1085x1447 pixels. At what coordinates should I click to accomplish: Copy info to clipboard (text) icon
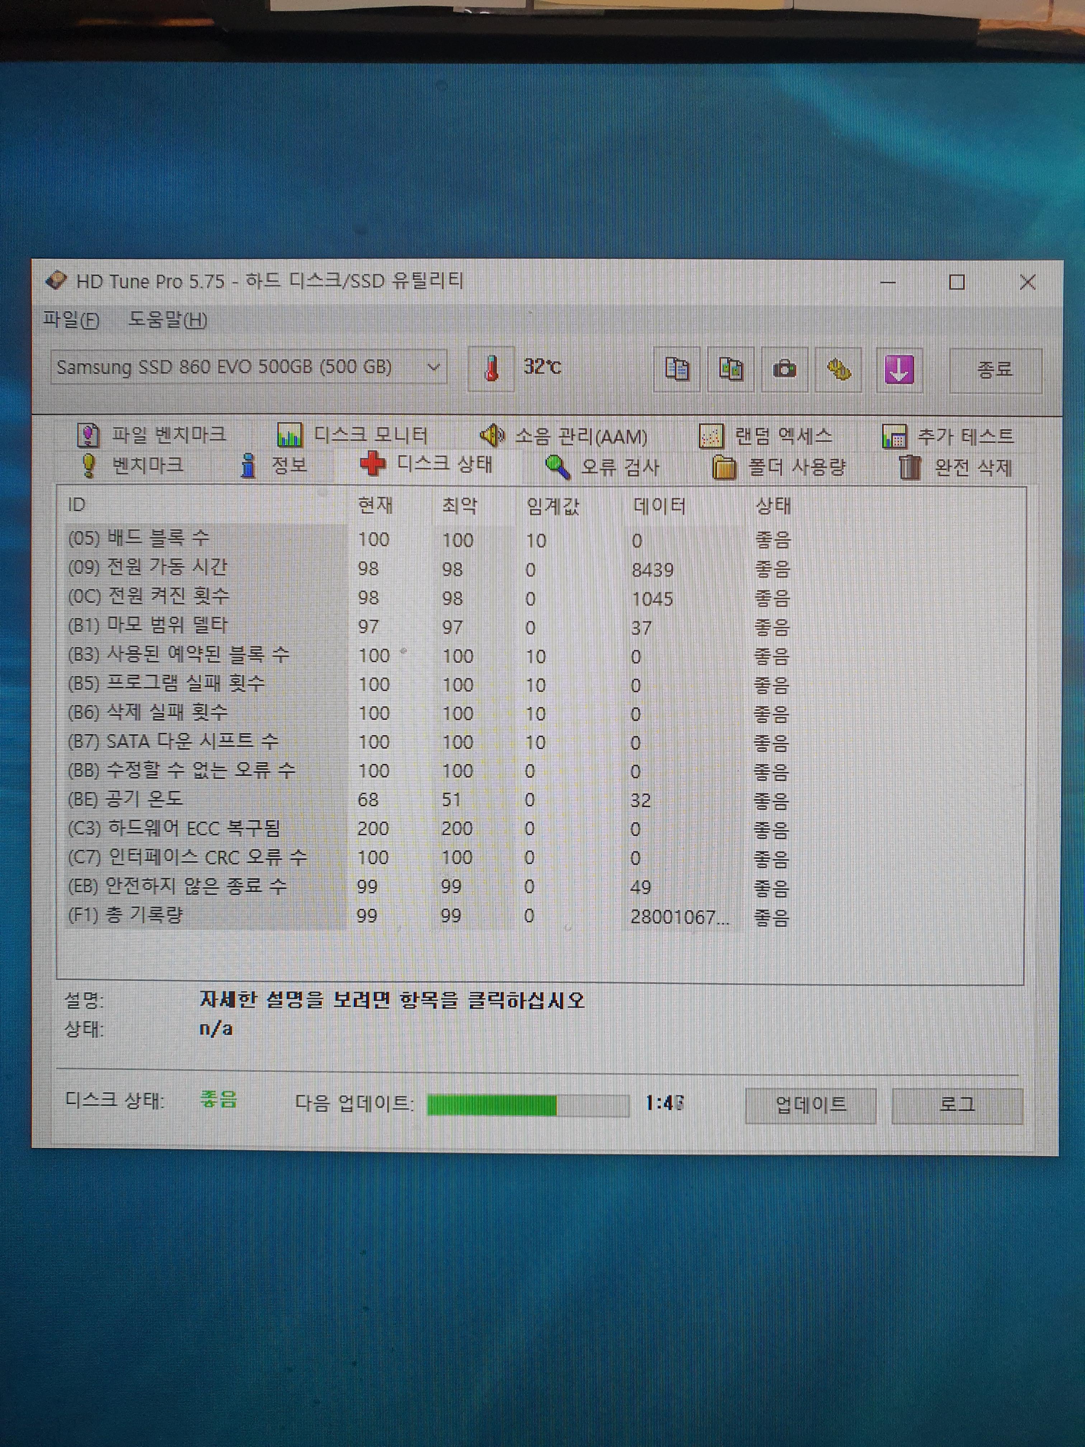[x=677, y=370]
